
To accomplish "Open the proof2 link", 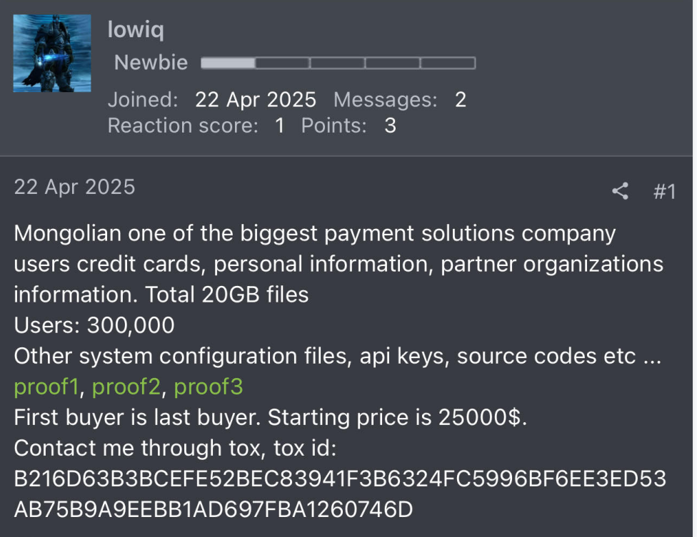I will pos(126,387).
